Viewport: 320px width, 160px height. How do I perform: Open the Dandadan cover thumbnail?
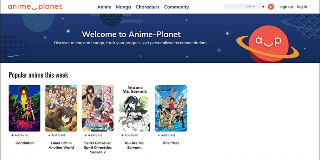point(24,108)
